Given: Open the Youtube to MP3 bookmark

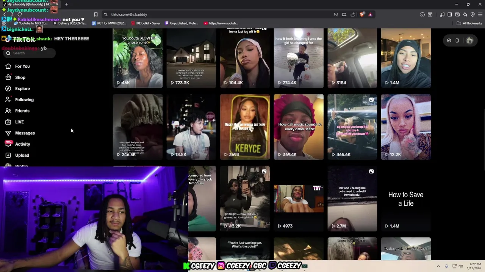Looking at the screenshot, I should coord(31,23).
